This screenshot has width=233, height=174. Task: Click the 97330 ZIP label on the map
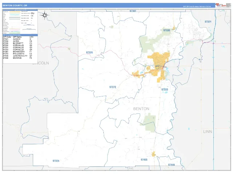167,30
